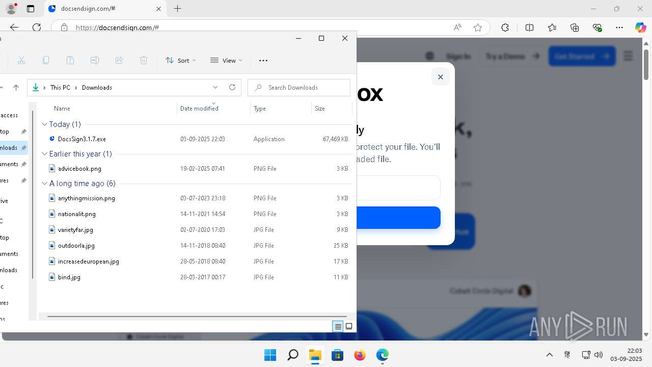
Task: Close the docsendsign.com tab
Action: [x=159, y=9]
